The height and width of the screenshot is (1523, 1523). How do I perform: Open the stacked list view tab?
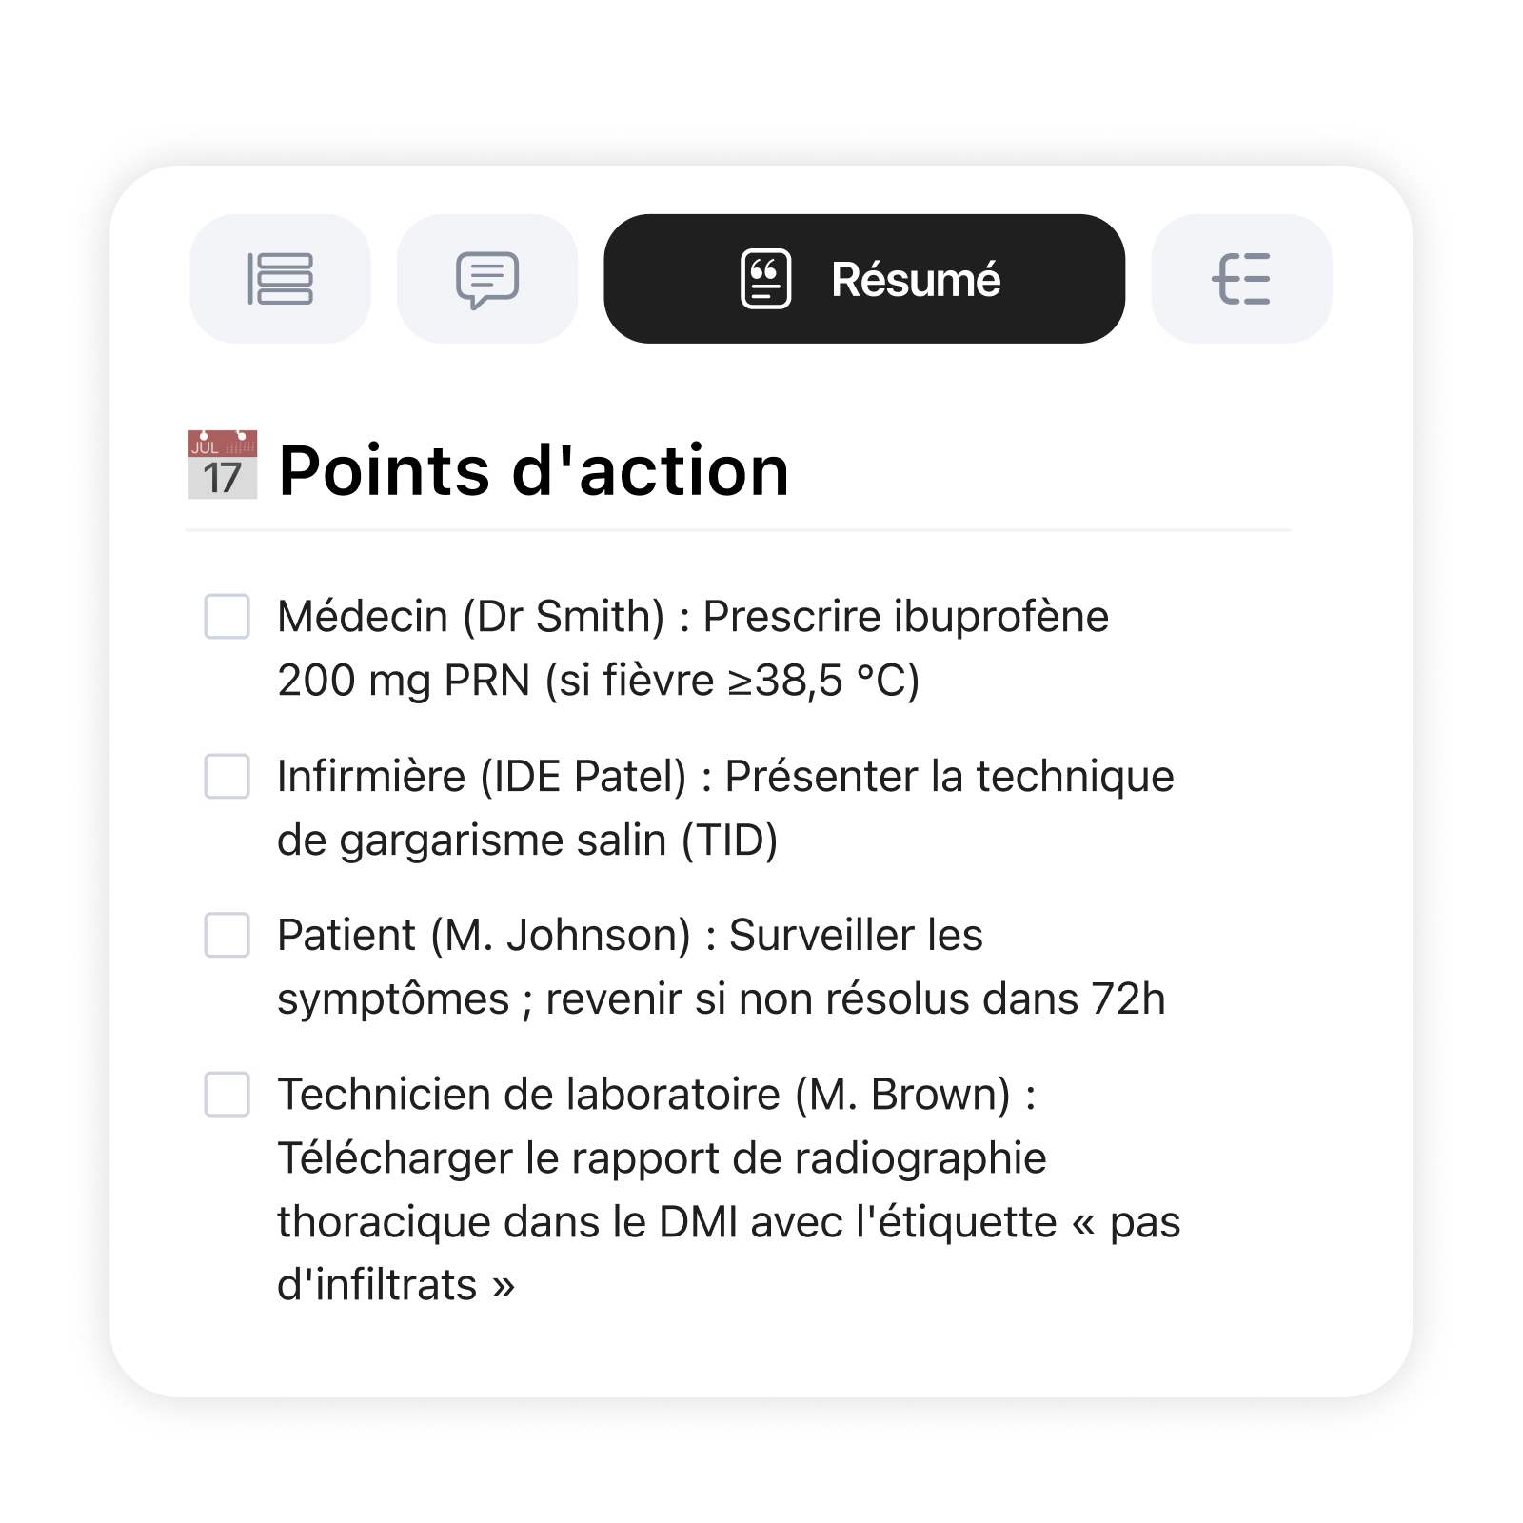tap(280, 279)
